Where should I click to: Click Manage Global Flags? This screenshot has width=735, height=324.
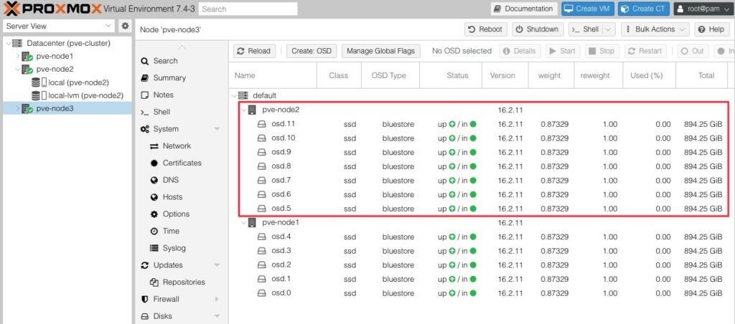click(380, 51)
